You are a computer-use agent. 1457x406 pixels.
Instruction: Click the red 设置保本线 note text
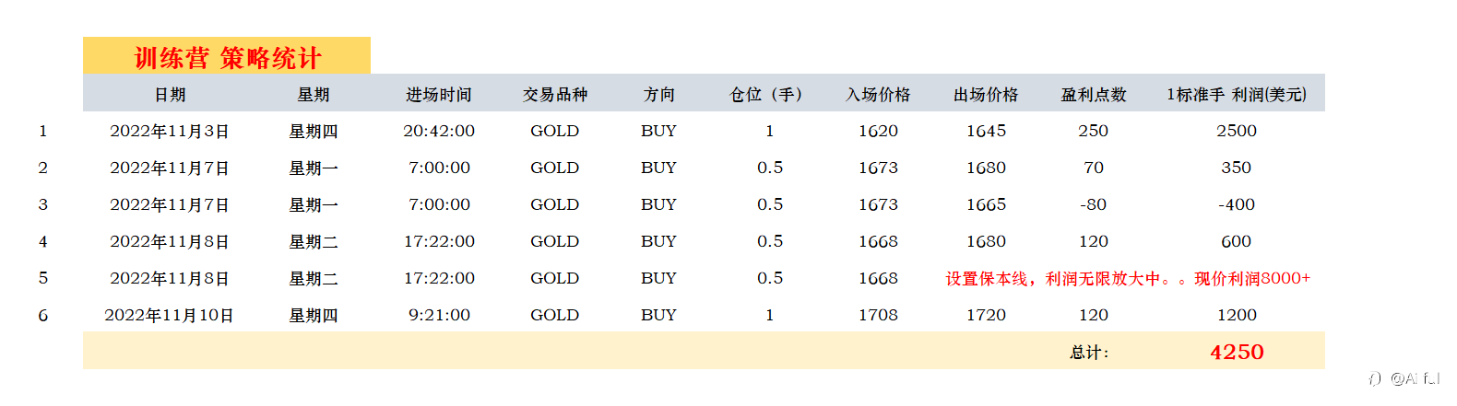1128,278
